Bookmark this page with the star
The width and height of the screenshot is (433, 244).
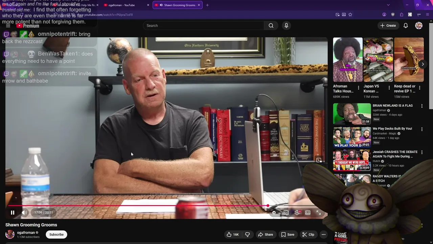tap(350, 15)
